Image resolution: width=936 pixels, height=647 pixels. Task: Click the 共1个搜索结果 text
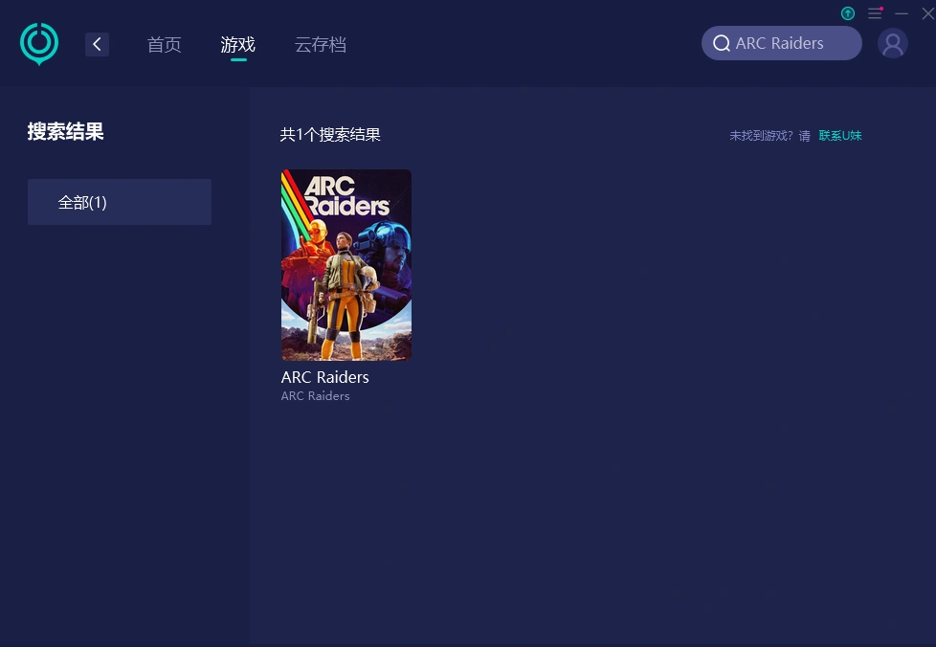(x=330, y=135)
